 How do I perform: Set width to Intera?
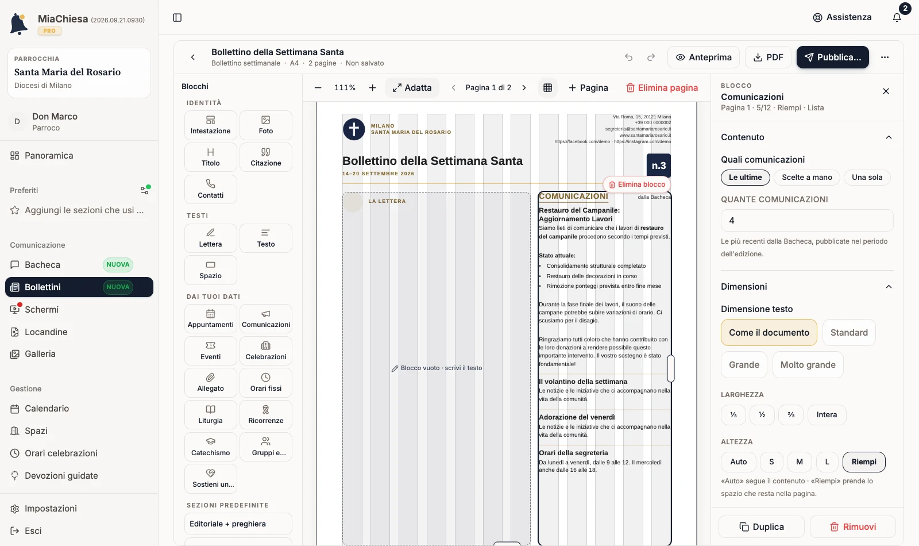[x=827, y=415]
